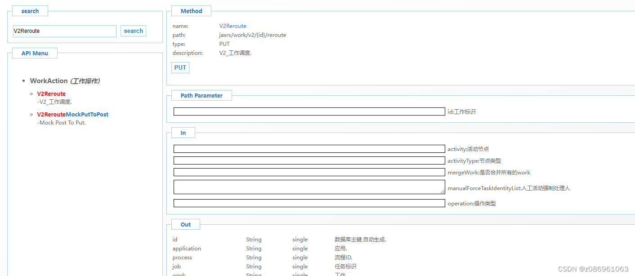Screen dimensions: 635x276
Task: Click the In panel header
Action: pyautogui.click(x=183, y=132)
